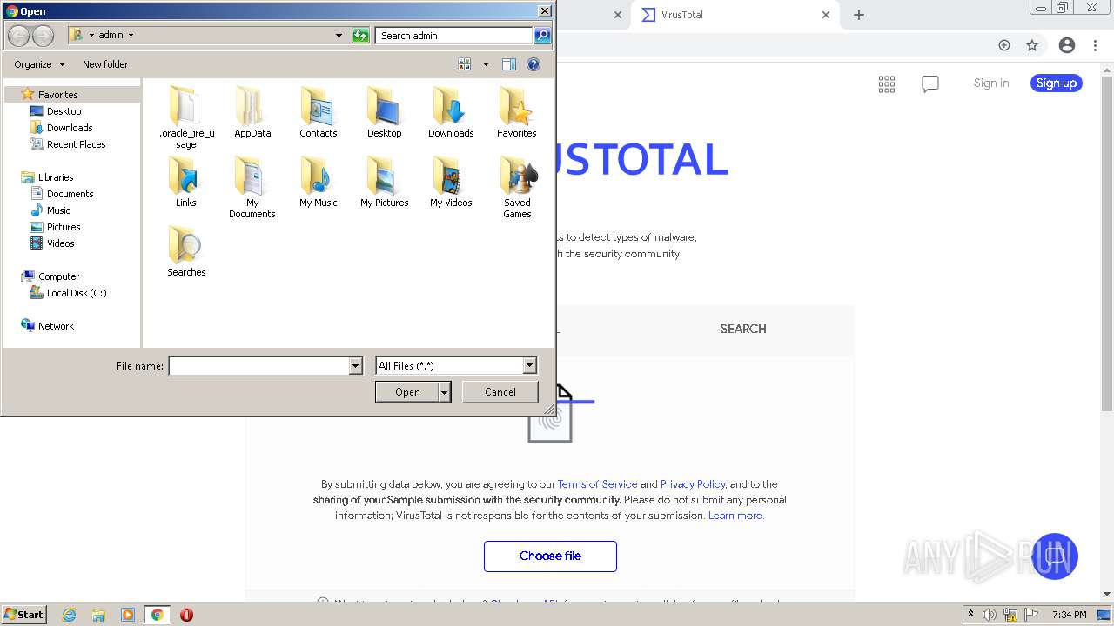Screen dimensions: 1114x626
Task: Bookmark this page with the star icon
Action: click(x=1032, y=45)
